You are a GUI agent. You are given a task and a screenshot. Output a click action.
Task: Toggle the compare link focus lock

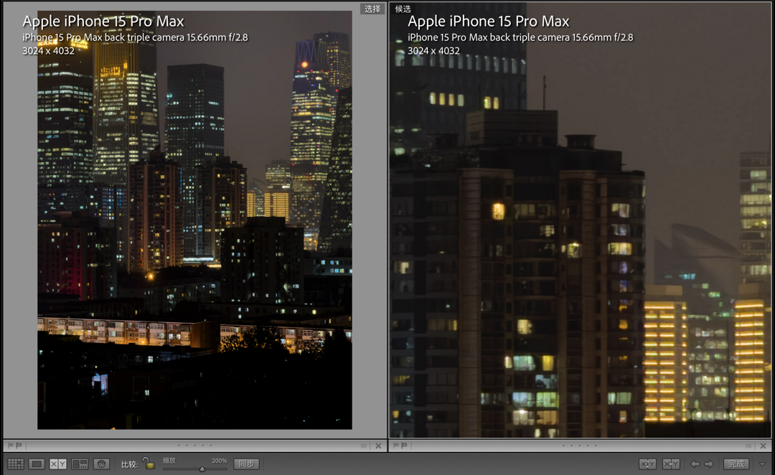tap(149, 464)
